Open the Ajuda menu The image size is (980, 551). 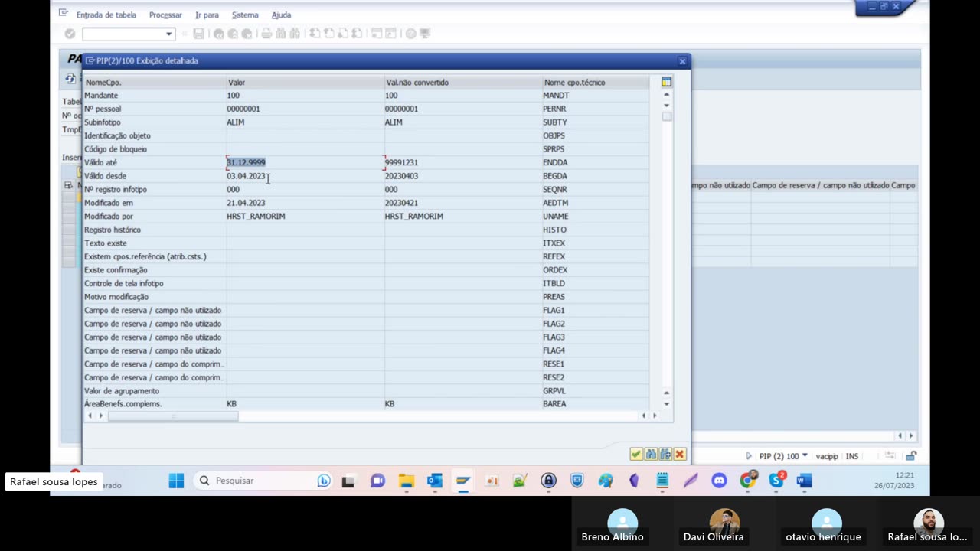(281, 15)
